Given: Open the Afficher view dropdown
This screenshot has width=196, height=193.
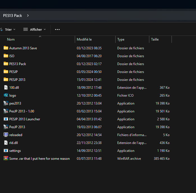Looking at the screenshot, I should [x=35, y=29].
